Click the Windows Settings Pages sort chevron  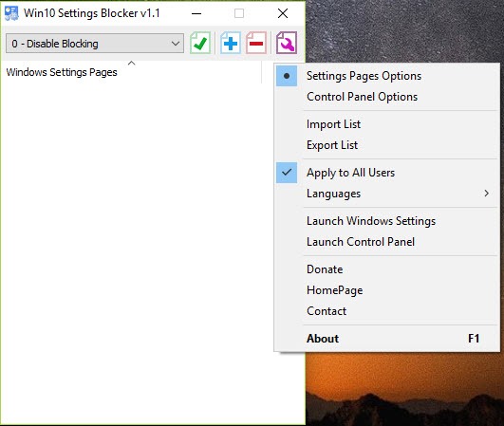[132, 64]
